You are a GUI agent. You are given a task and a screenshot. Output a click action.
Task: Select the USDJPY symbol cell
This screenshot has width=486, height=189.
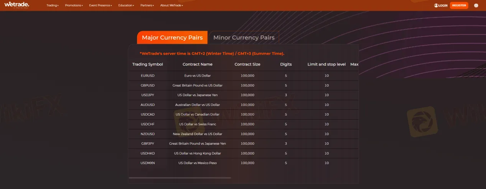point(148,95)
